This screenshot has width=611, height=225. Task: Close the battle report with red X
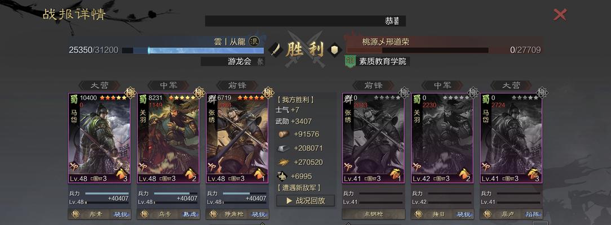tap(560, 15)
